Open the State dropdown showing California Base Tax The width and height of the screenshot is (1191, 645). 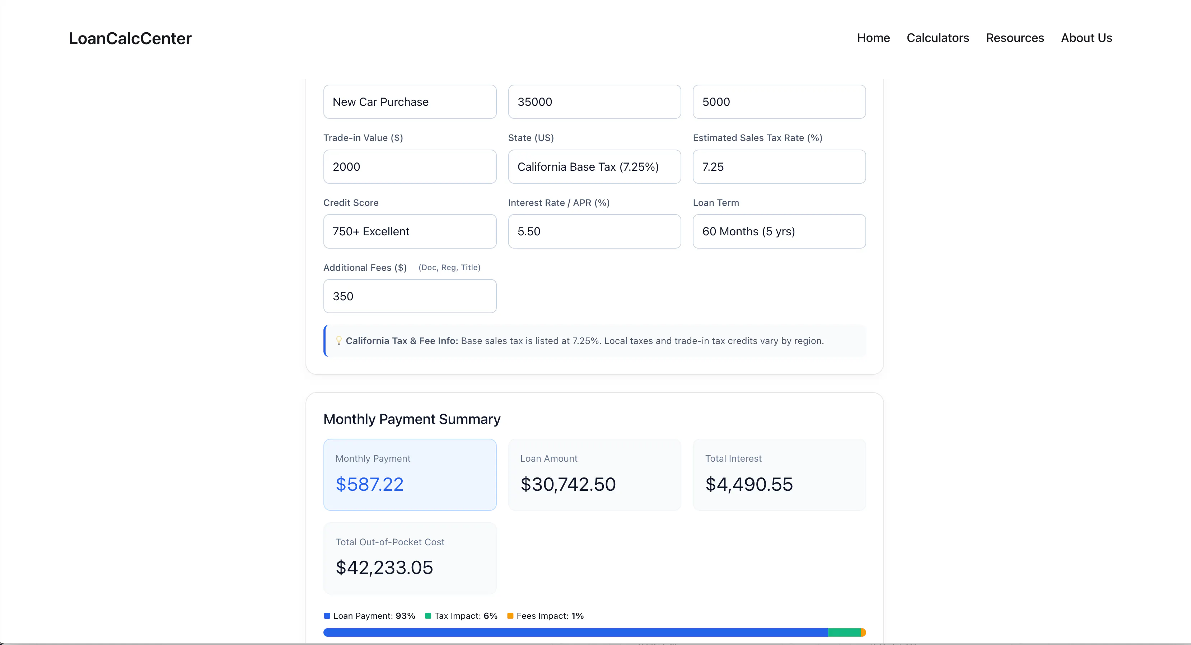[594, 166]
